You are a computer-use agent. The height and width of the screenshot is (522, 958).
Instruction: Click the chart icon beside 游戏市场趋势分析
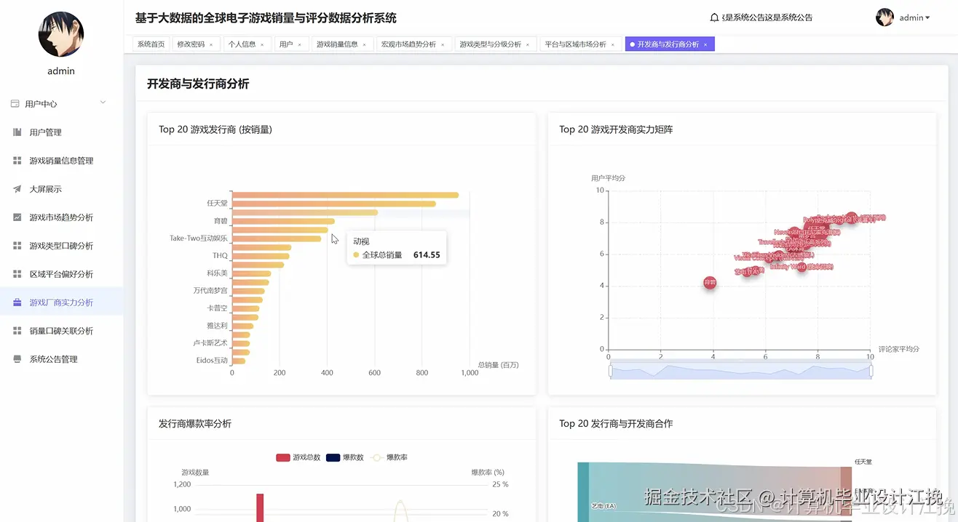point(17,217)
